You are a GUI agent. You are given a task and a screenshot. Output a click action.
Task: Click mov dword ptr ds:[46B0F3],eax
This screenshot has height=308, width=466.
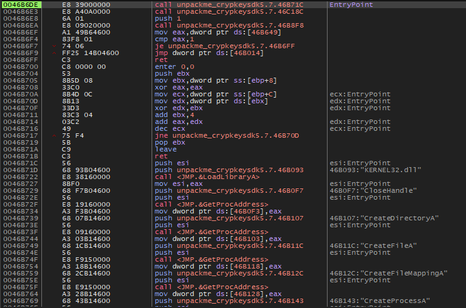tap(218, 211)
